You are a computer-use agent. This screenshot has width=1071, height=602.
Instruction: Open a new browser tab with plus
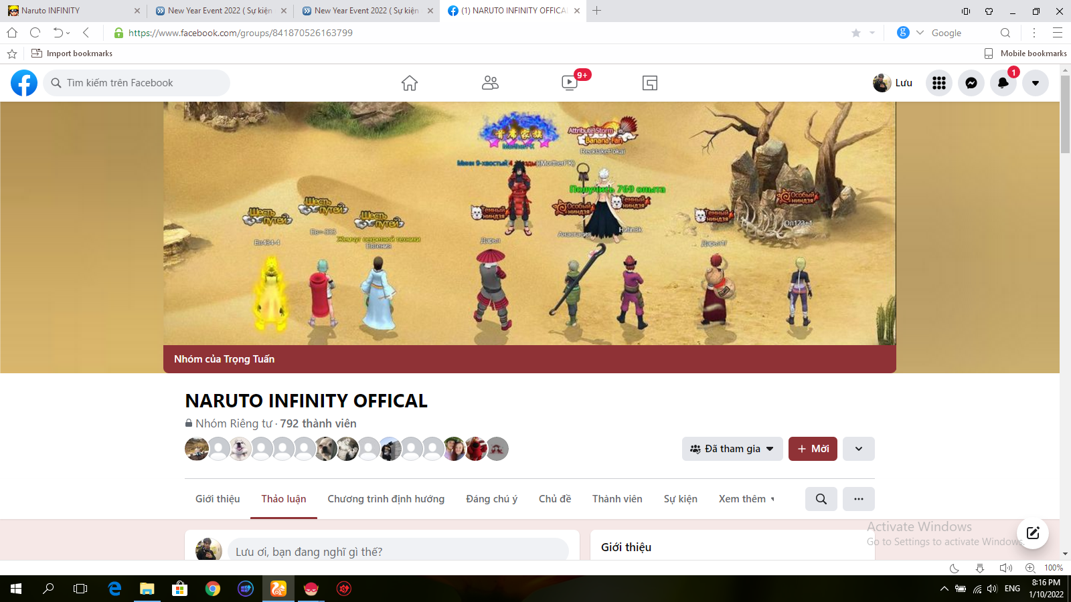(x=597, y=11)
